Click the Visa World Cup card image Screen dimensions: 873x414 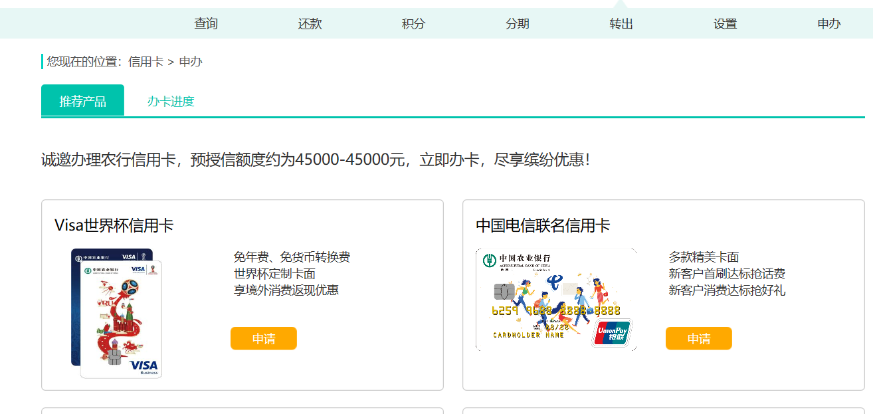[116, 314]
